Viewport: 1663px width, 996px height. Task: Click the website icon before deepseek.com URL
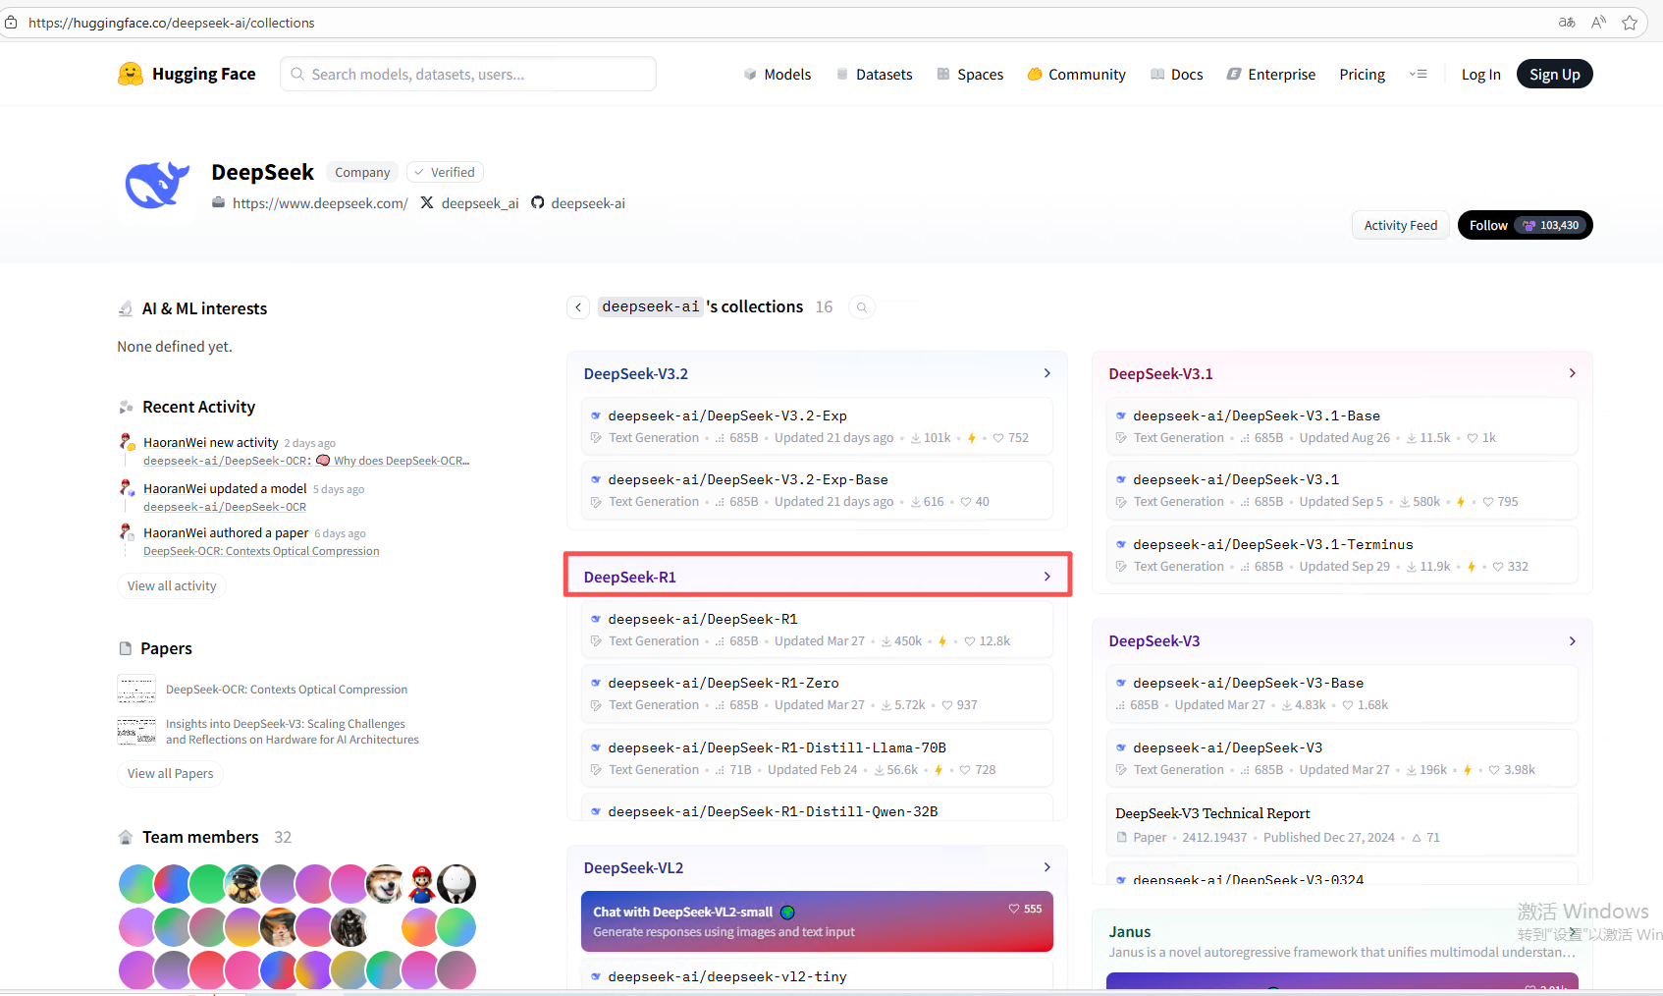click(x=219, y=203)
